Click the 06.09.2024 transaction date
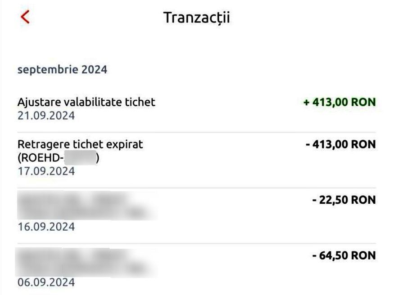The height and width of the screenshot is (295, 394). point(46,282)
